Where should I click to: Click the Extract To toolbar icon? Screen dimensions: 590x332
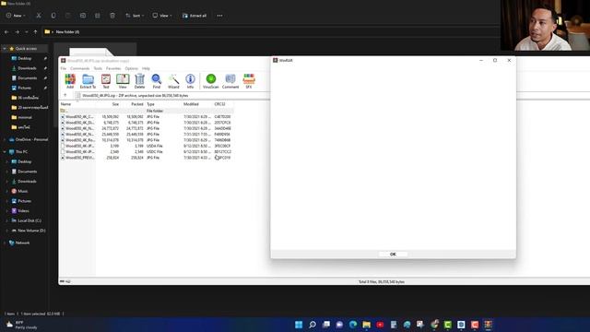click(88, 81)
